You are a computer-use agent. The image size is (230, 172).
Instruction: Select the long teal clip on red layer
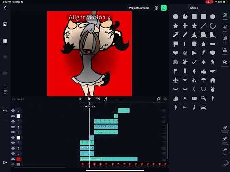coord(109,159)
